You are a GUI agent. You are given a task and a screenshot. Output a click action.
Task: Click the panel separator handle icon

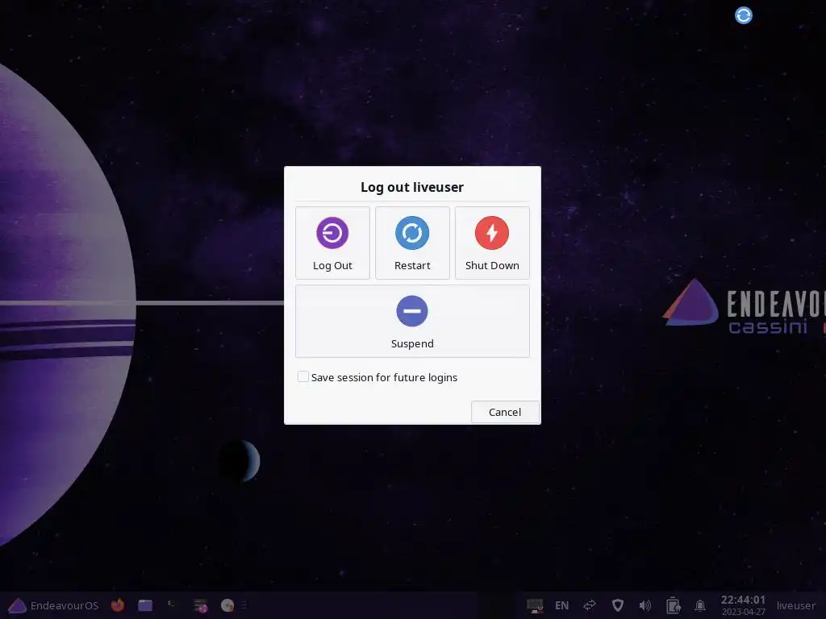[x=244, y=605]
